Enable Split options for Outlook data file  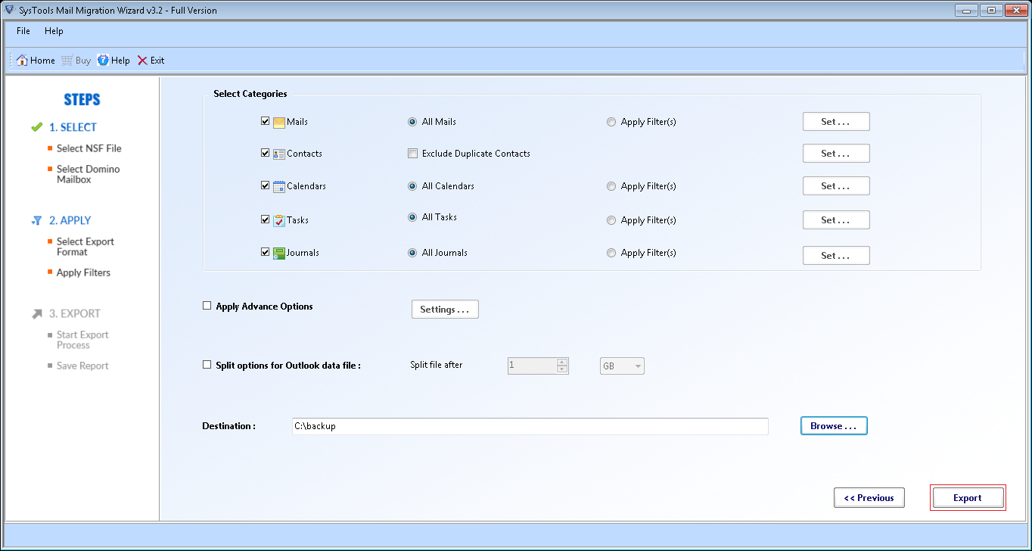coord(207,364)
